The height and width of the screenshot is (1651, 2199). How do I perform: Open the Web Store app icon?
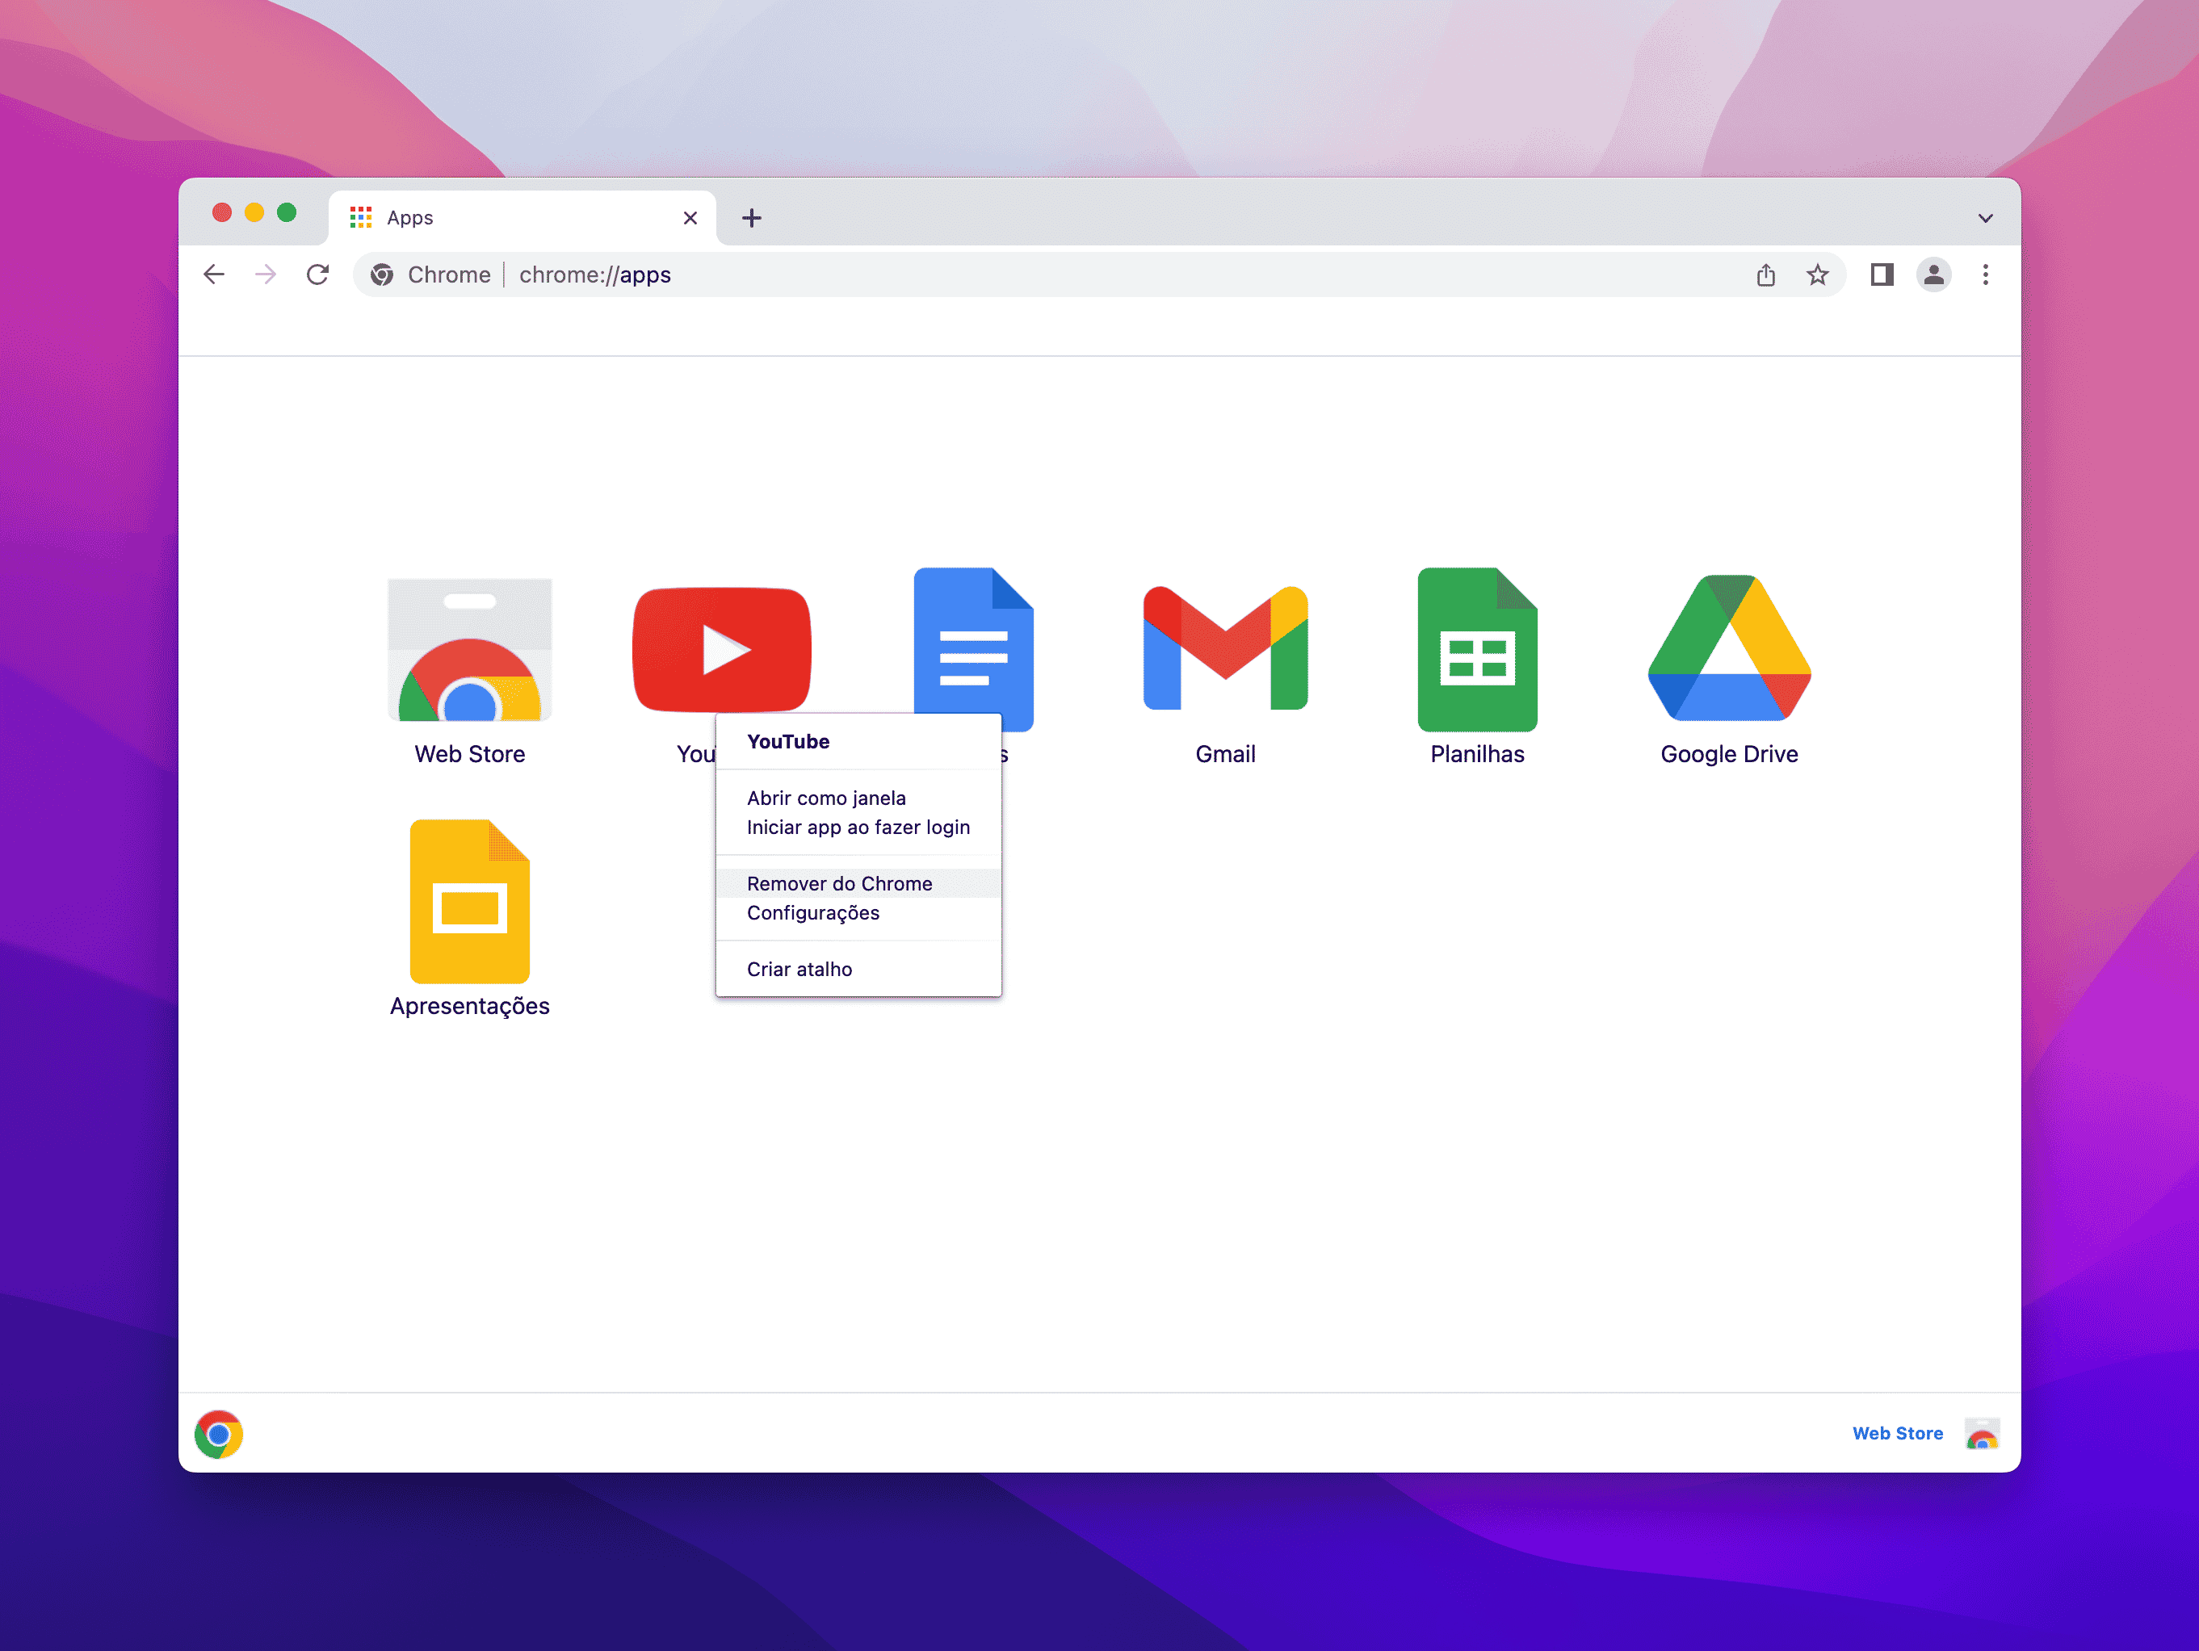coord(469,649)
